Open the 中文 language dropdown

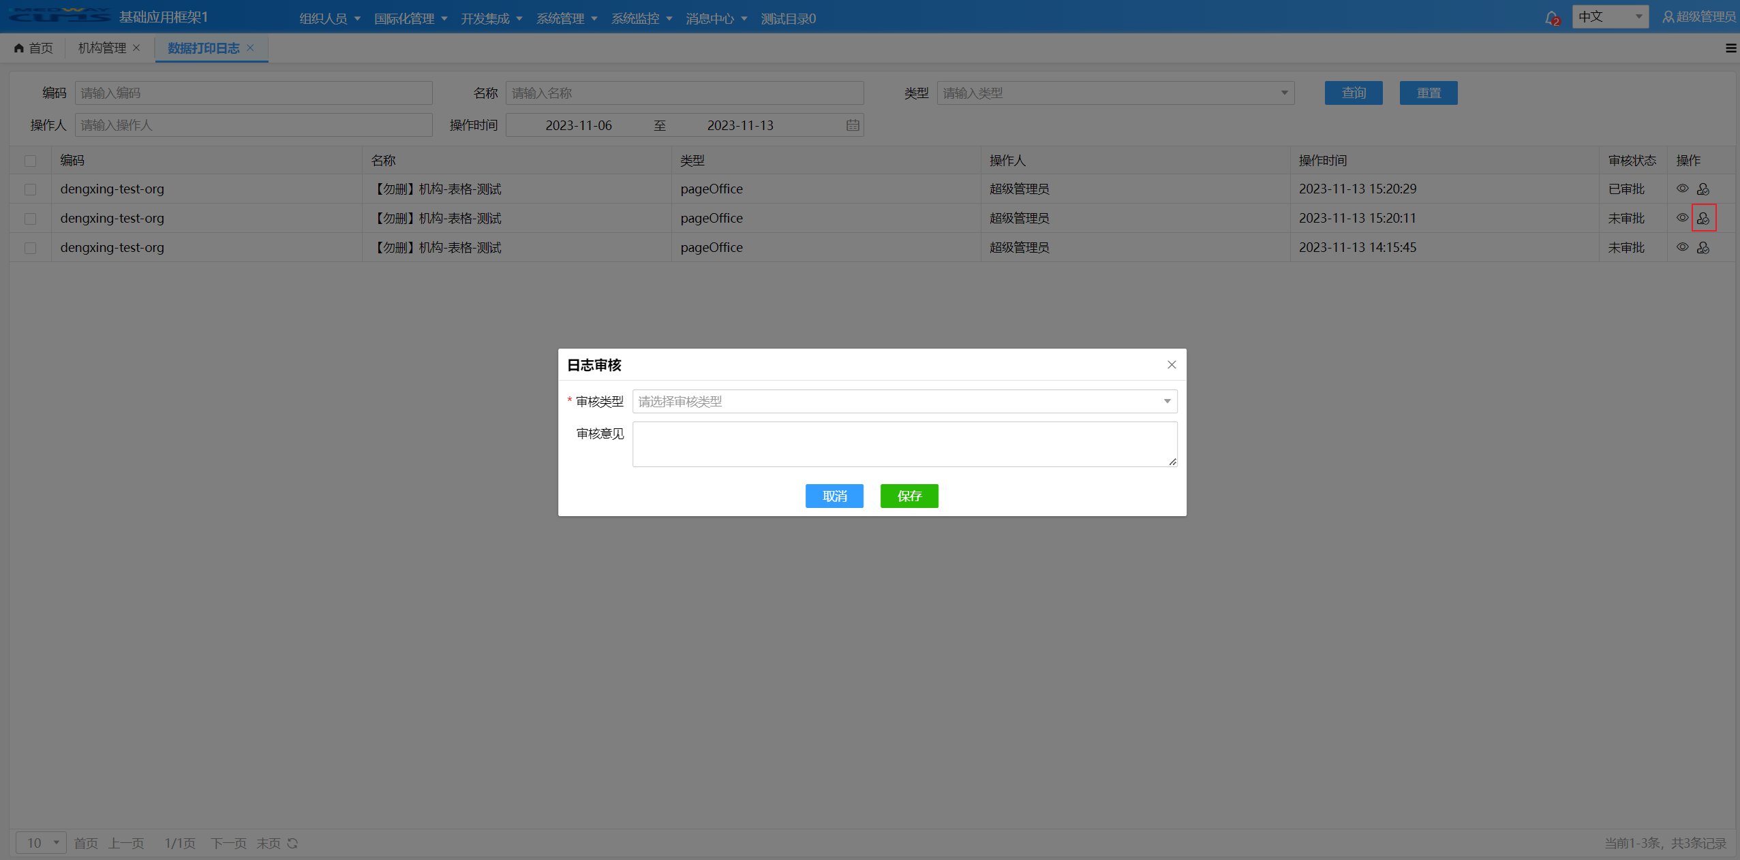1609,17
